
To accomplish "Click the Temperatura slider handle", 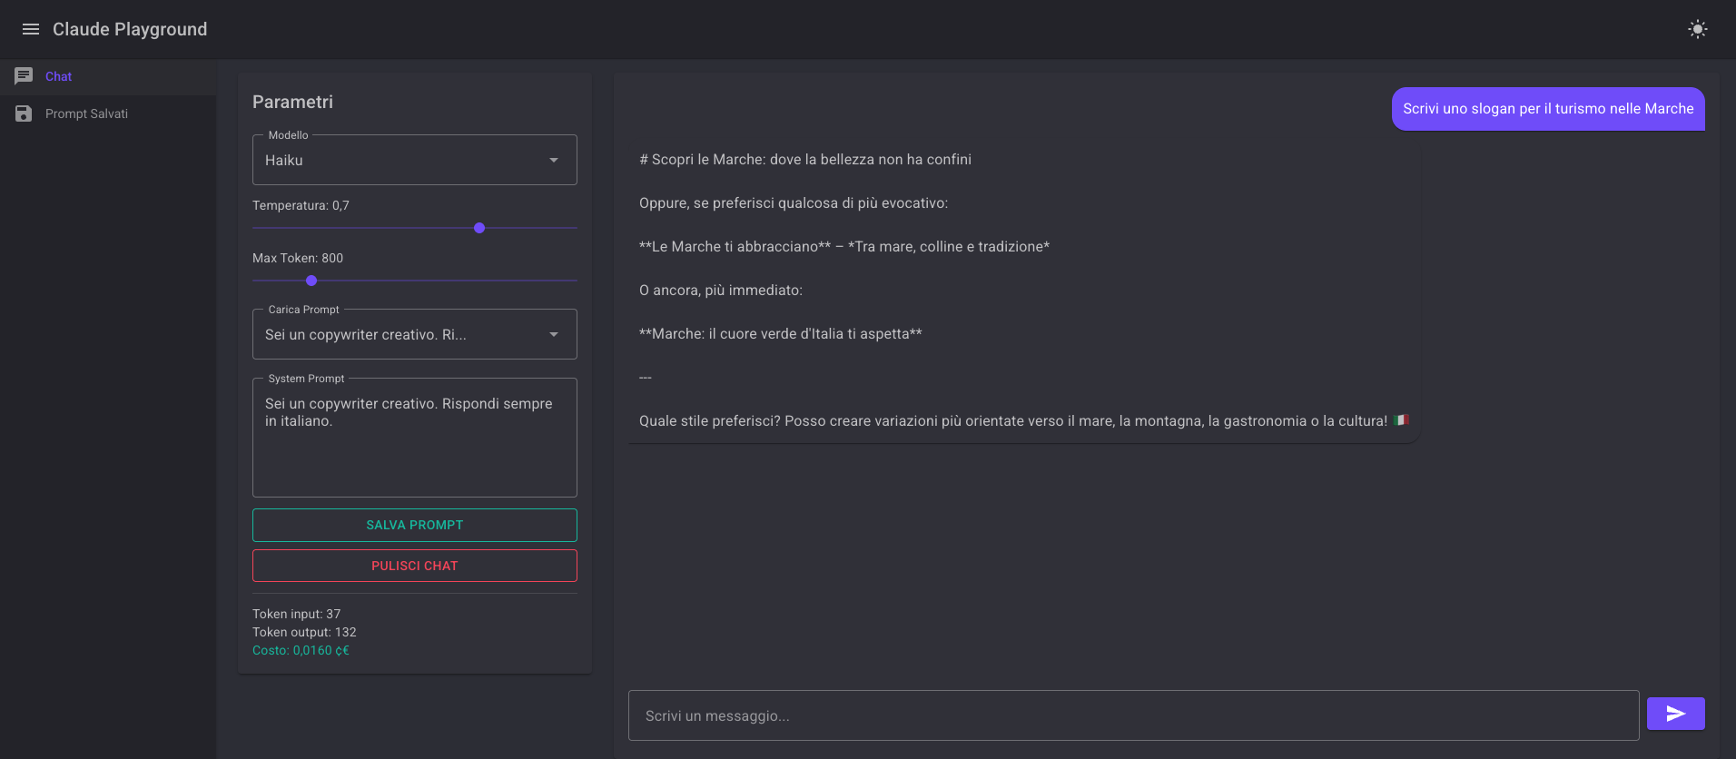I will tap(479, 228).
